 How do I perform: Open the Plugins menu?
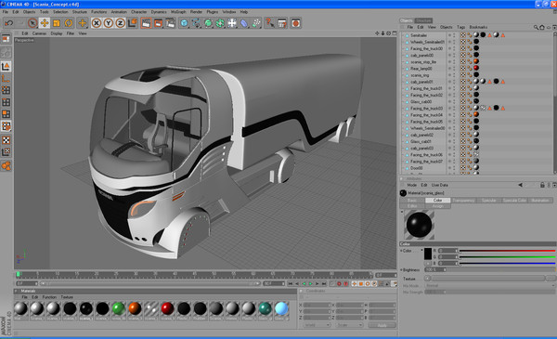pyautogui.click(x=213, y=12)
